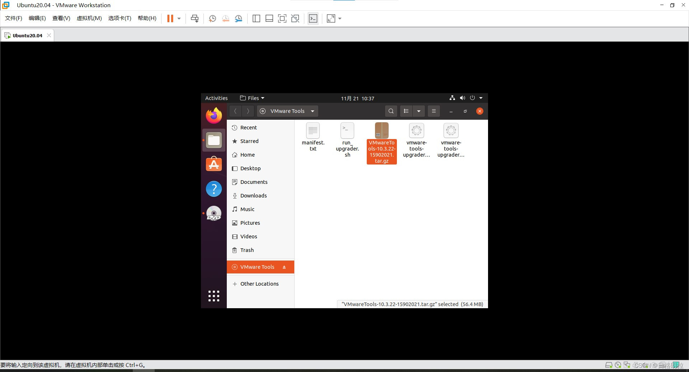Go back in the Files window
689x372 pixels.
tap(235, 111)
